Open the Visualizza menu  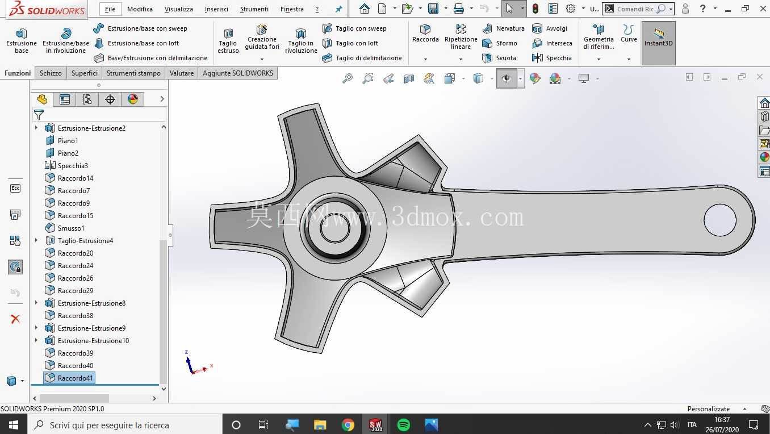click(x=179, y=9)
